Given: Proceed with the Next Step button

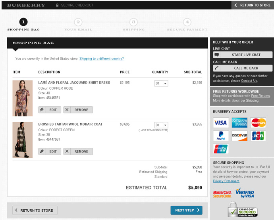Looking at the screenshot, I should click(x=187, y=210).
